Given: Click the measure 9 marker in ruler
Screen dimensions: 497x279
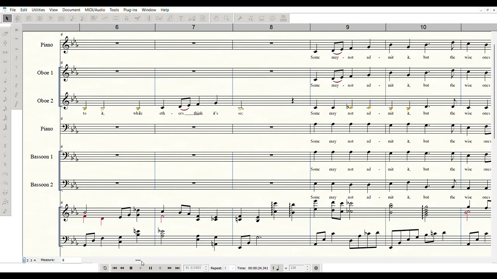Looking at the screenshot, I should tap(348, 27).
